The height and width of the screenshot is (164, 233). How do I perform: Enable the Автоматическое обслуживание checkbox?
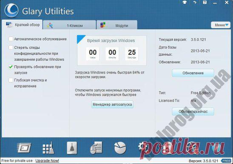pyautogui.click(x=11, y=39)
